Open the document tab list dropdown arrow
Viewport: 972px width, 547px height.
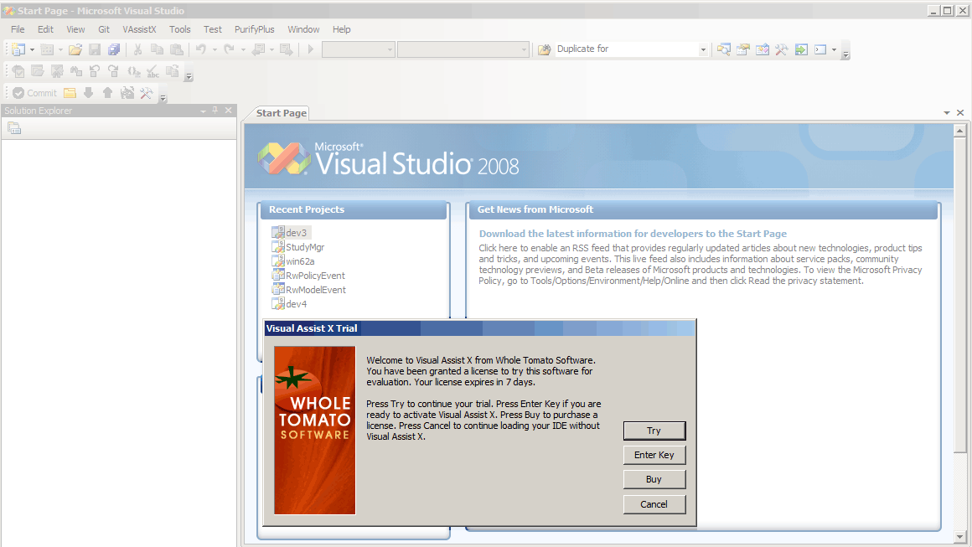(x=947, y=113)
